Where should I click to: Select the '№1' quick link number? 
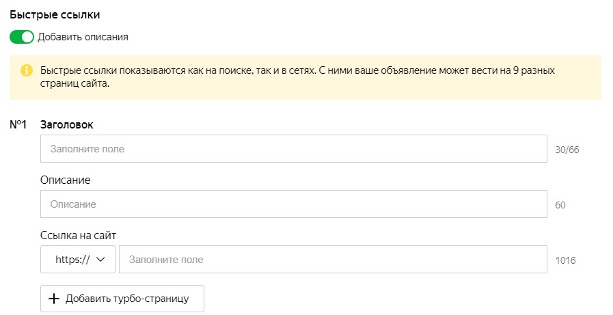click(18, 124)
